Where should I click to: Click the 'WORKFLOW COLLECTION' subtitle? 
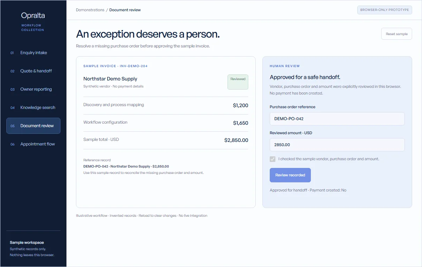pos(33,27)
